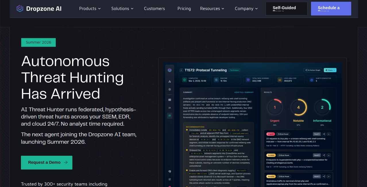
Task: Click the Schedule a Demo button
Action: [331, 9]
